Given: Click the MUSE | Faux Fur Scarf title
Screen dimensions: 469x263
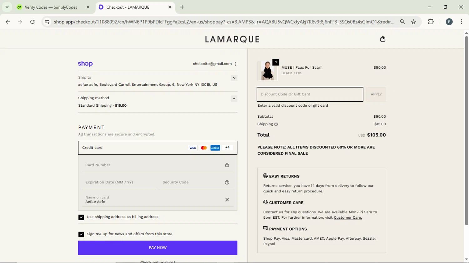Looking at the screenshot, I should pyautogui.click(x=301, y=67).
